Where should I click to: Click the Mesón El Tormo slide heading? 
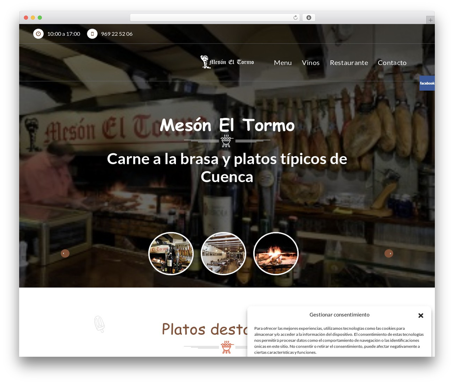pos(227,125)
